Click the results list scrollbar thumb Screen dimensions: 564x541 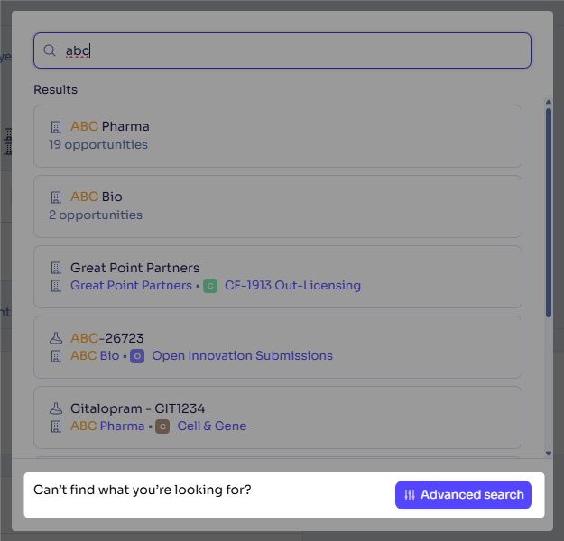tap(549, 213)
